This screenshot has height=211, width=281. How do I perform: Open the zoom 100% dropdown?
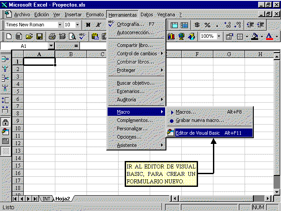219,36
